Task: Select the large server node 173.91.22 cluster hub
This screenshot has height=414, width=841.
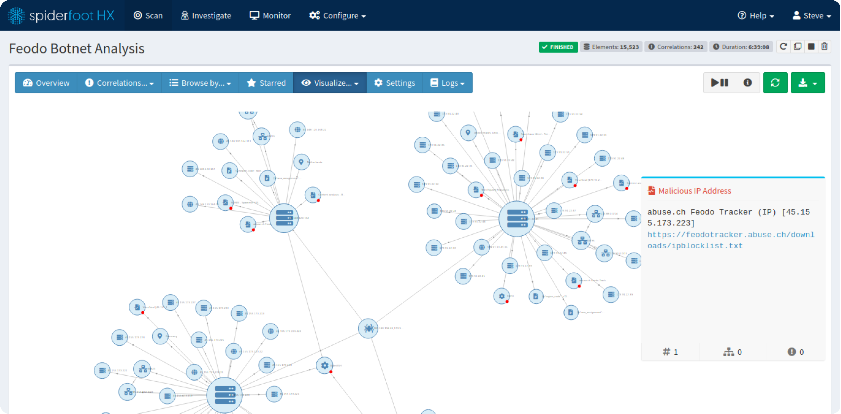Action: pos(517,219)
